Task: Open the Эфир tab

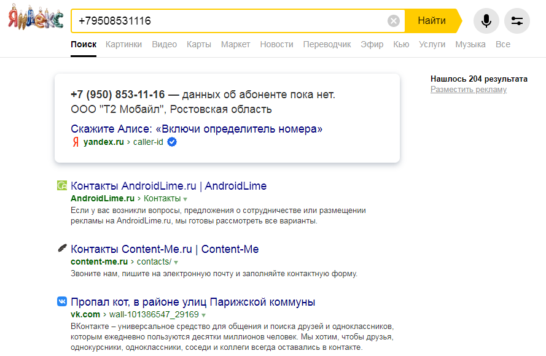Action: pos(372,45)
